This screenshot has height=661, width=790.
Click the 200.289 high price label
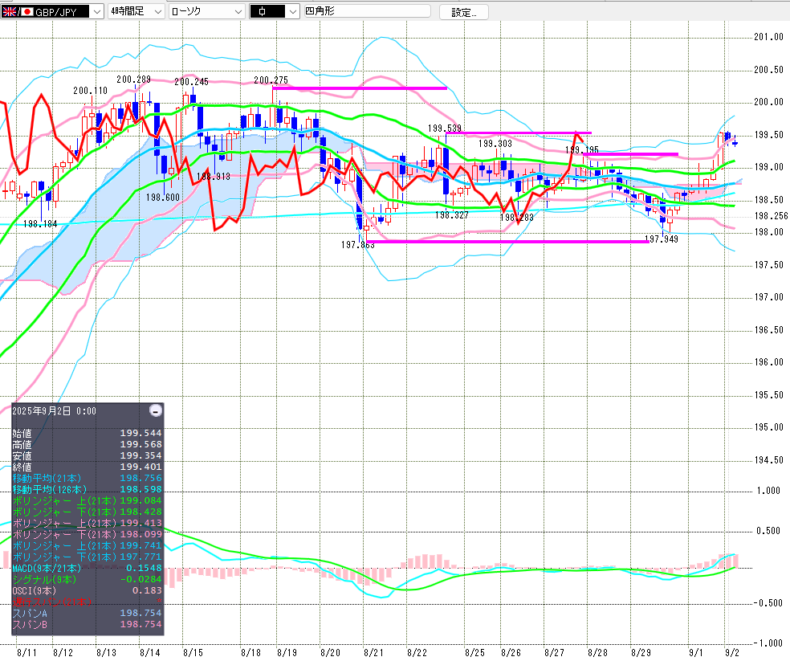[x=133, y=80]
